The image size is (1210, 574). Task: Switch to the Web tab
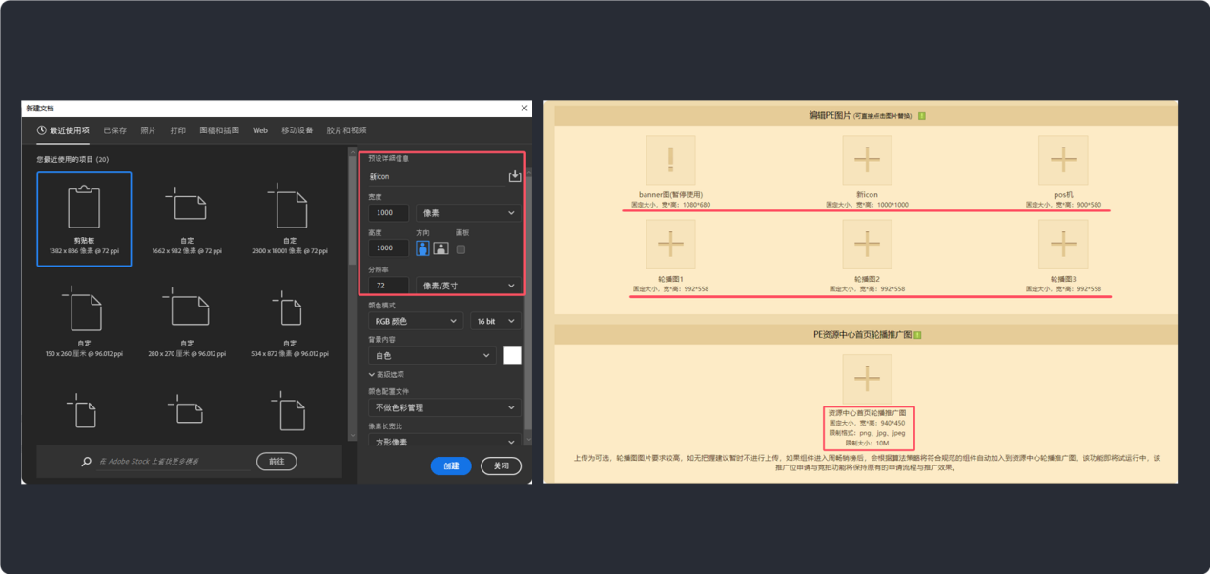(260, 130)
